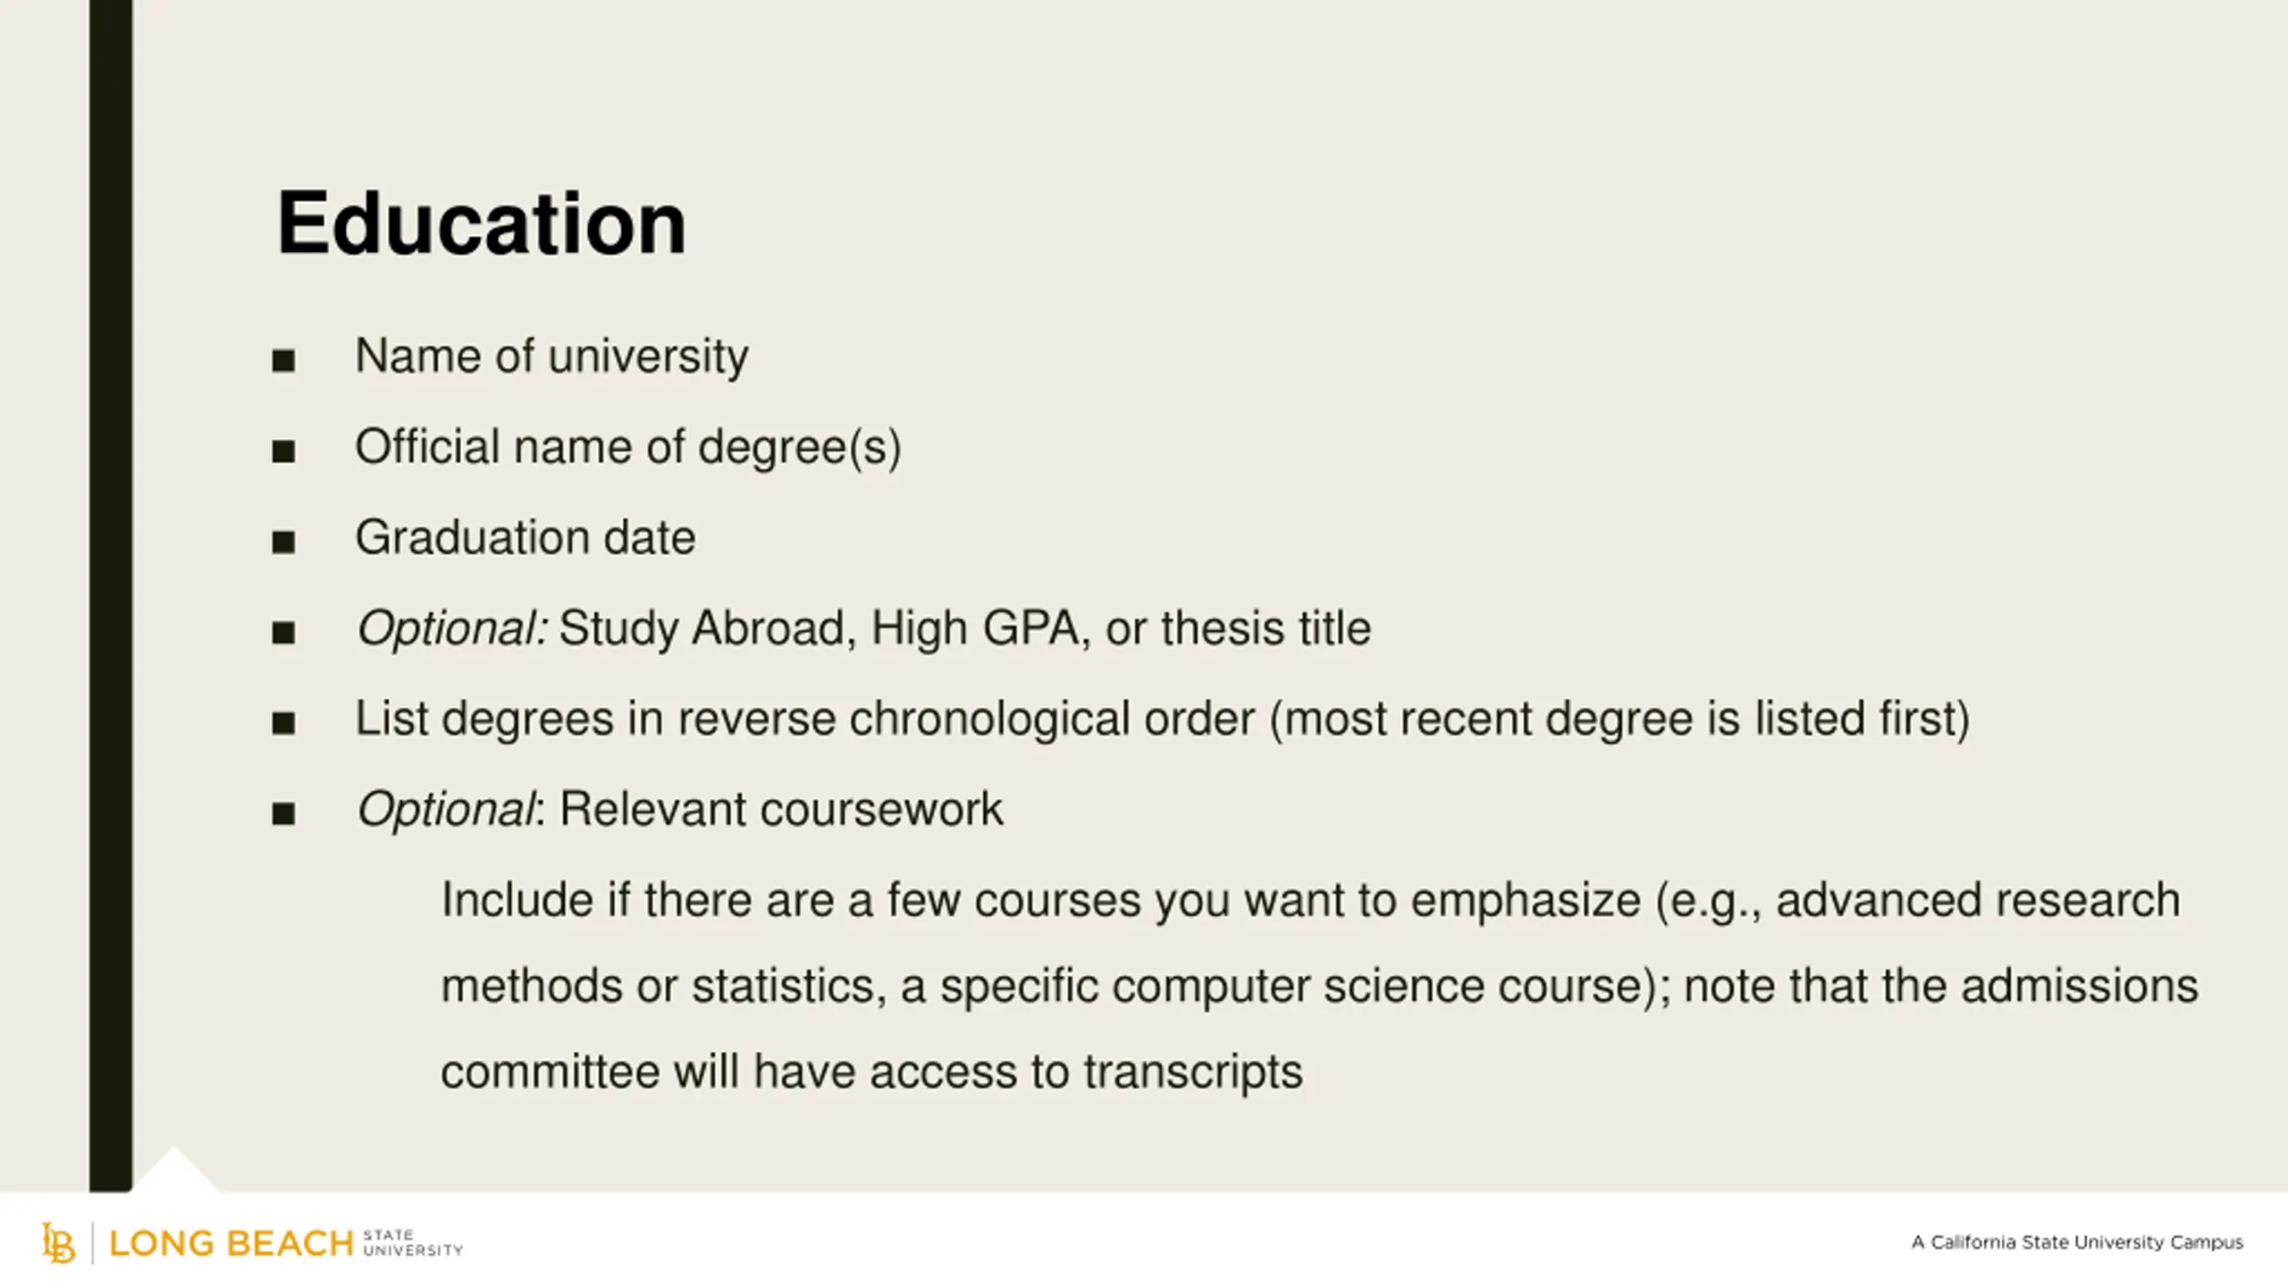2288x1287 pixels.
Task: Click the Graduation date text
Action: click(526, 537)
